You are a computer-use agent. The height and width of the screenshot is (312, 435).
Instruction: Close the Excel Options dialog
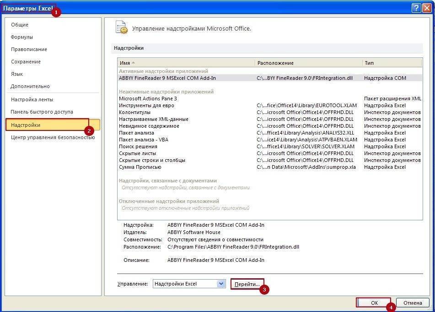pyautogui.click(x=426, y=8)
